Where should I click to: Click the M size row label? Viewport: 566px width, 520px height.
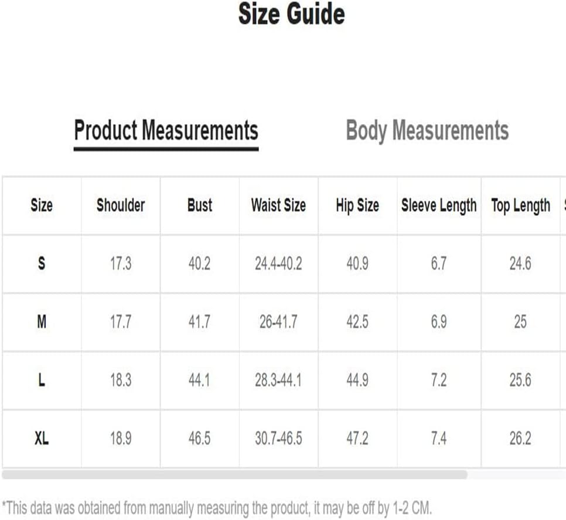pyautogui.click(x=42, y=322)
